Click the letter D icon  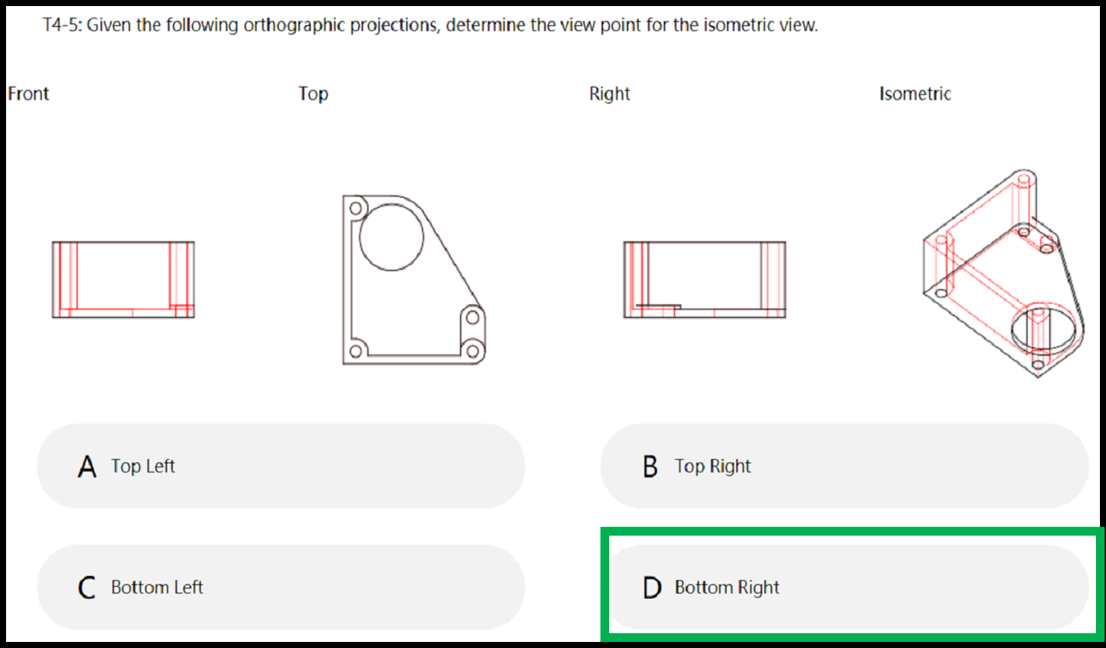click(x=652, y=587)
